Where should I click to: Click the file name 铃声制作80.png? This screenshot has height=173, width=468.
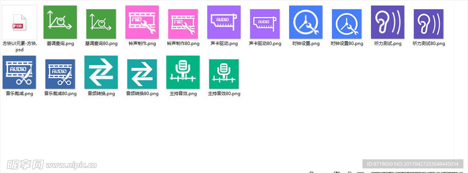point(183,43)
